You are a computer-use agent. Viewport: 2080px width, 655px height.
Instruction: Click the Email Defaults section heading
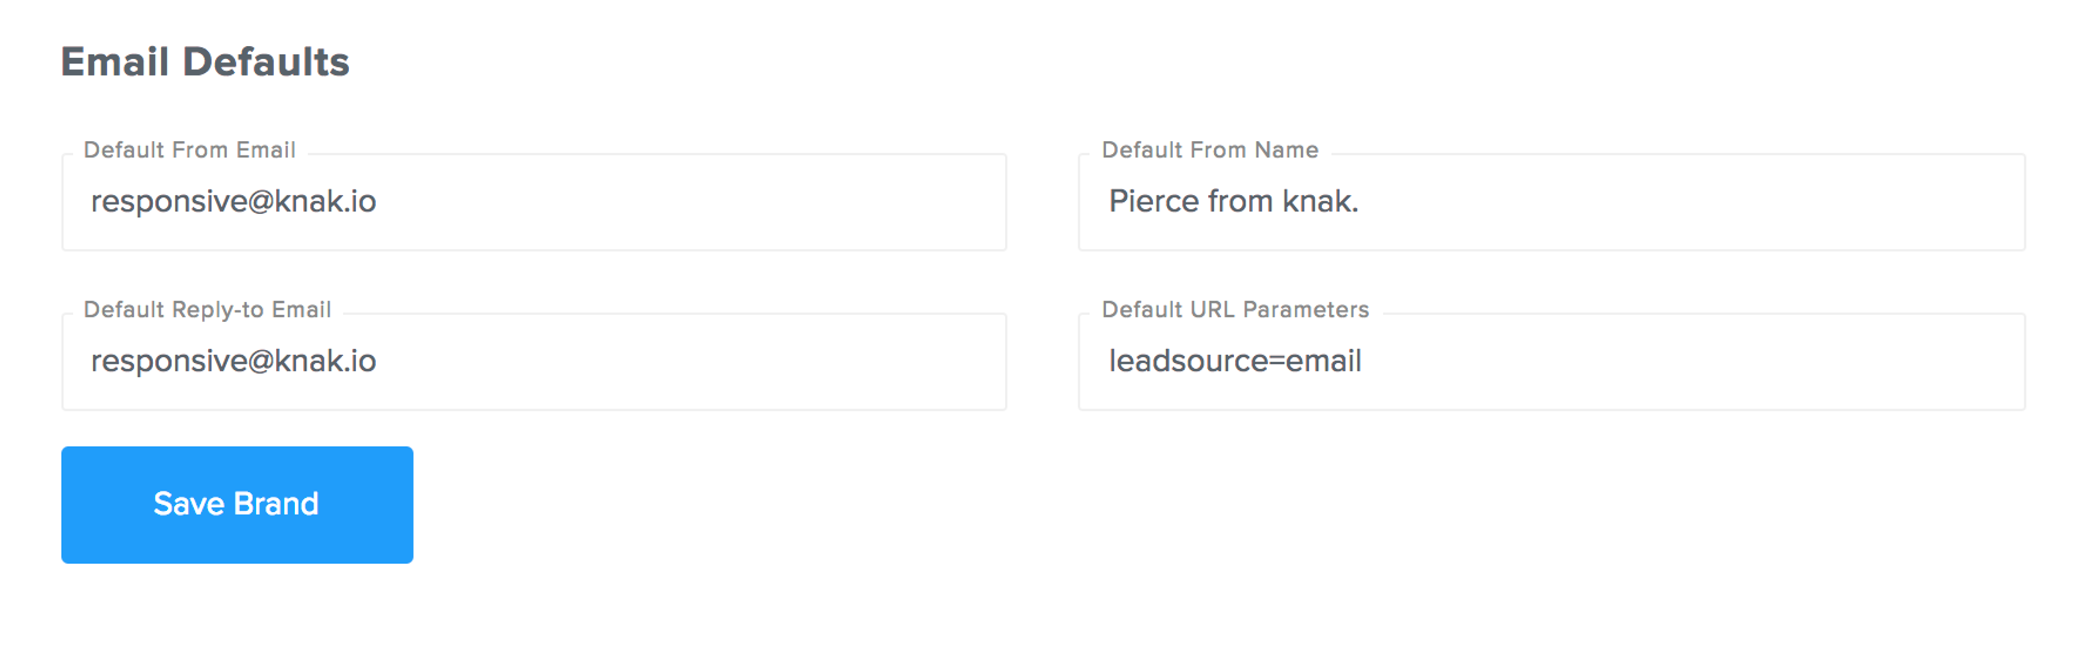205,62
